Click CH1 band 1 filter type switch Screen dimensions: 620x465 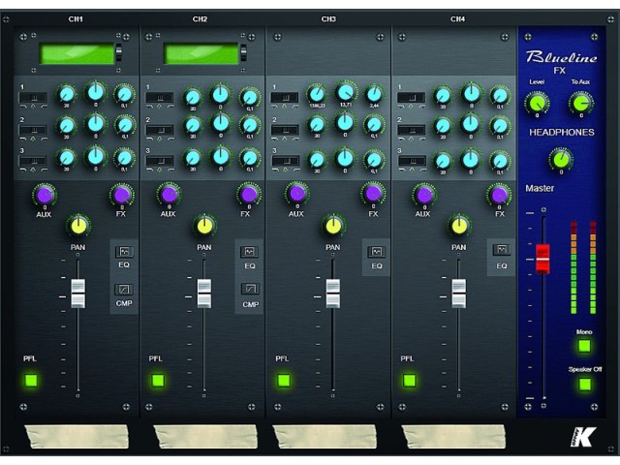[34, 97]
